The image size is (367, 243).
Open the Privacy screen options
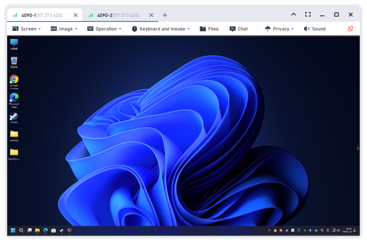tap(279, 29)
